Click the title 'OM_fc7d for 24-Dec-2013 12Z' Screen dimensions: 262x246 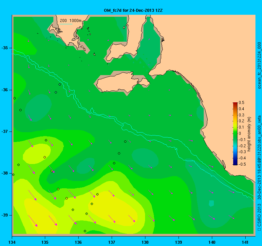[x=133, y=10]
